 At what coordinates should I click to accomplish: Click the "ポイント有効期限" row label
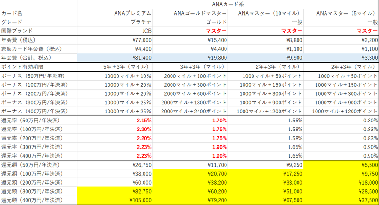pyautogui.click(x=22, y=67)
